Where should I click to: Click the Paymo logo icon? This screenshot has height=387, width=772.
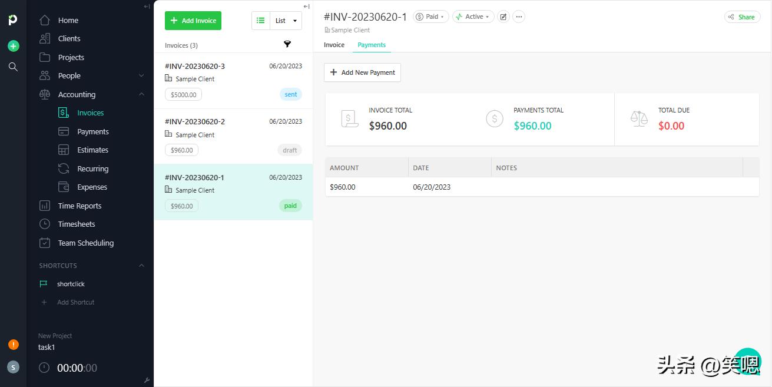pyautogui.click(x=13, y=20)
